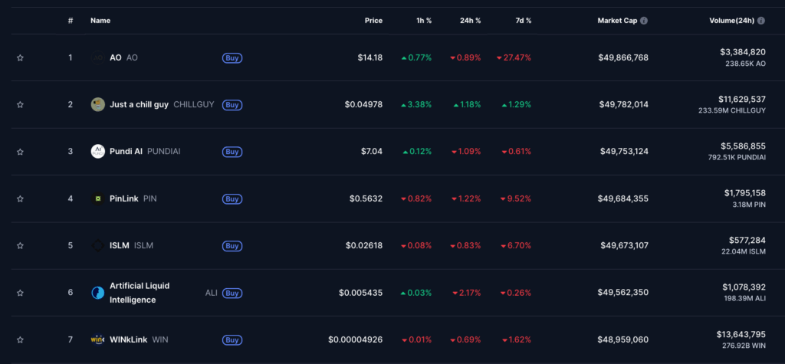Select AO price $14.18

tap(370, 57)
